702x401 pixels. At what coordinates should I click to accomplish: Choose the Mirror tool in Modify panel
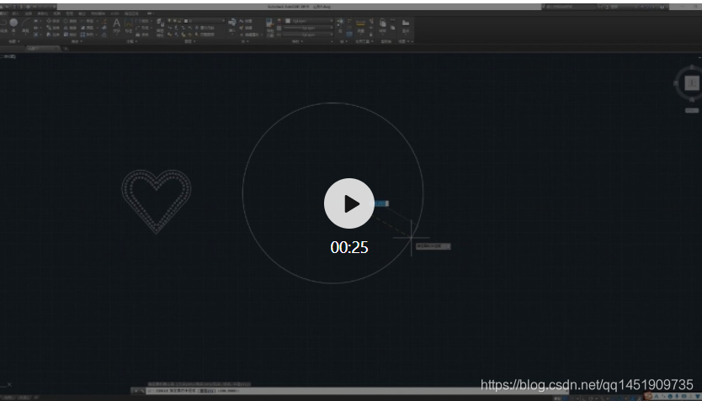(x=69, y=28)
